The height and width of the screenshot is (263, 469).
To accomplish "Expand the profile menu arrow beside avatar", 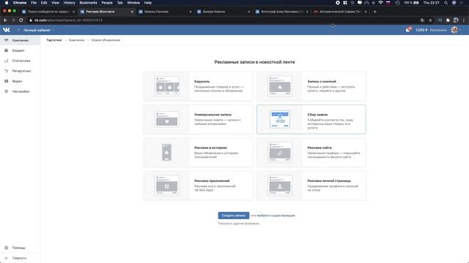I will point(460,30).
